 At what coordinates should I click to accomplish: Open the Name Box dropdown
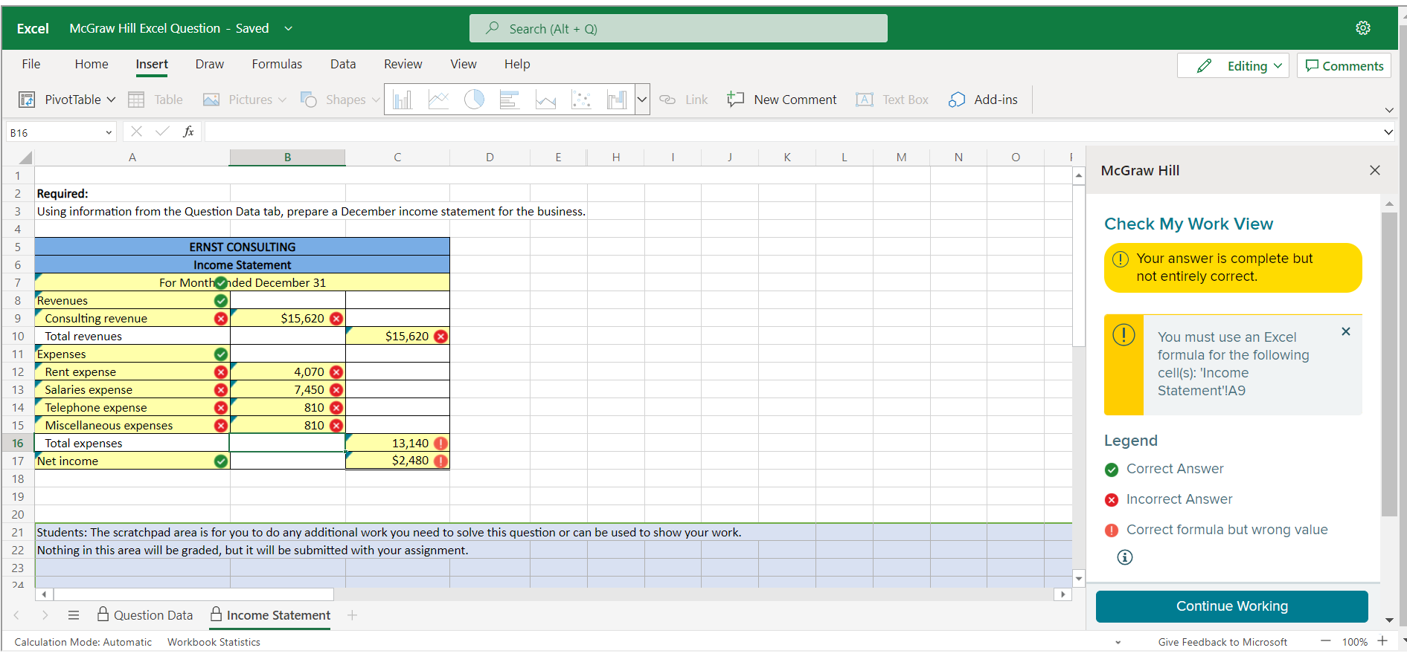tap(109, 132)
